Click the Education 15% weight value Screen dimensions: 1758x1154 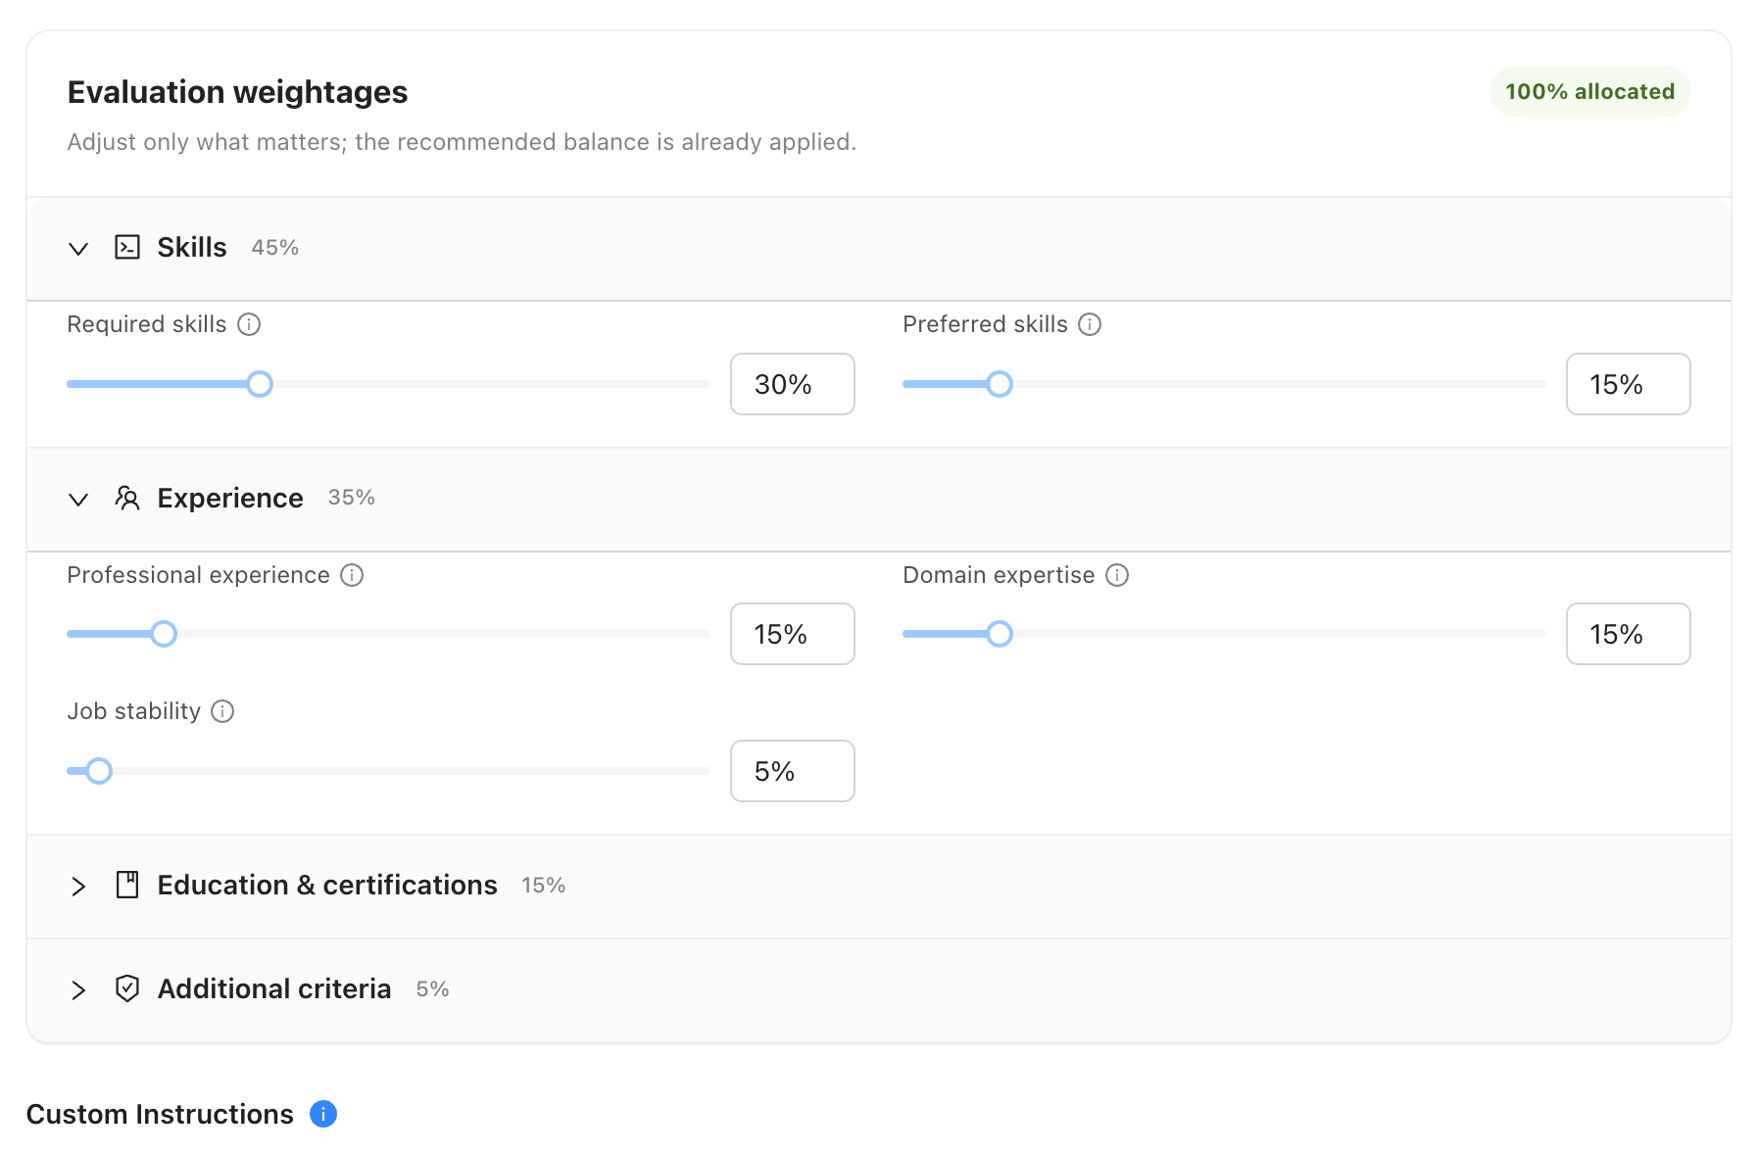click(544, 886)
